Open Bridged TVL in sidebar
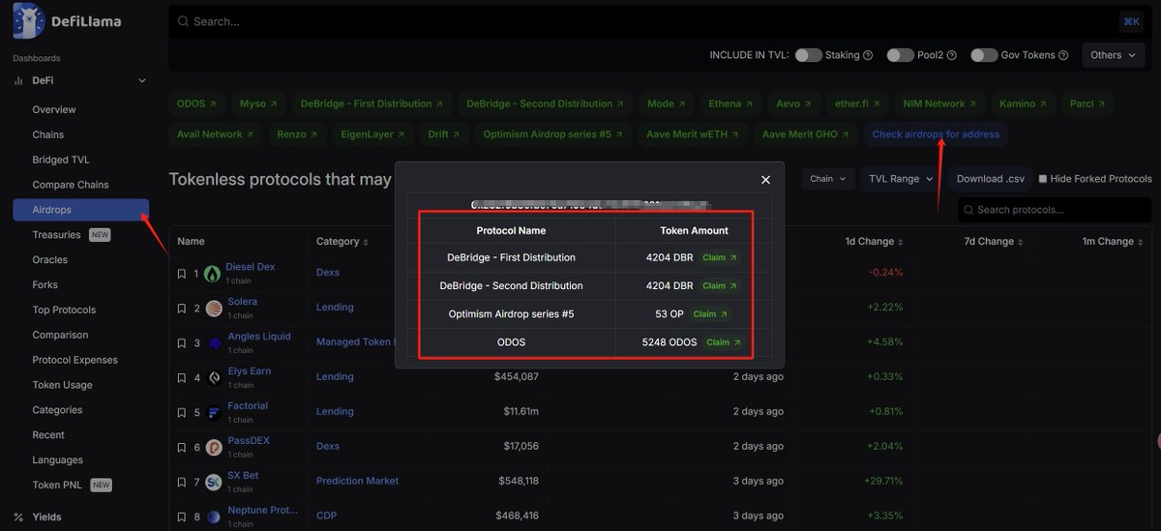 tap(61, 160)
